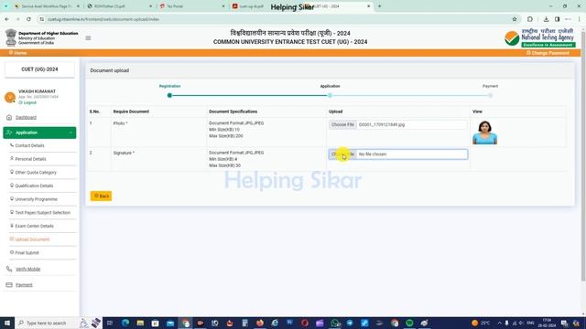586x329 pixels.
Task: Open Task View on taskbar
Action: click(110, 323)
